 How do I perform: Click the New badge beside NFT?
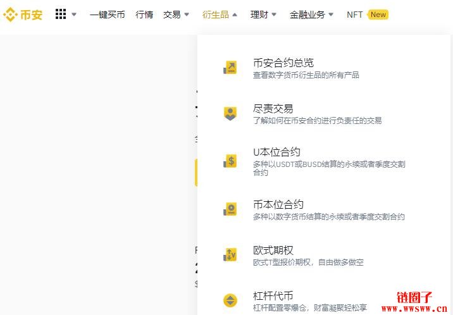[x=378, y=15]
